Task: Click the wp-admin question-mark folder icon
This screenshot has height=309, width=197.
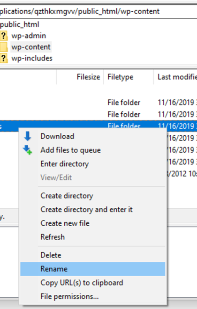Action: pyautogui.click(x=4, y=36)
